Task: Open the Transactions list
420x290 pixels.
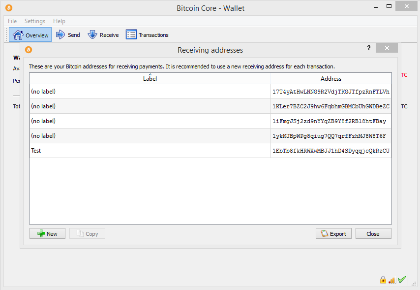Action: coord(147,34)
